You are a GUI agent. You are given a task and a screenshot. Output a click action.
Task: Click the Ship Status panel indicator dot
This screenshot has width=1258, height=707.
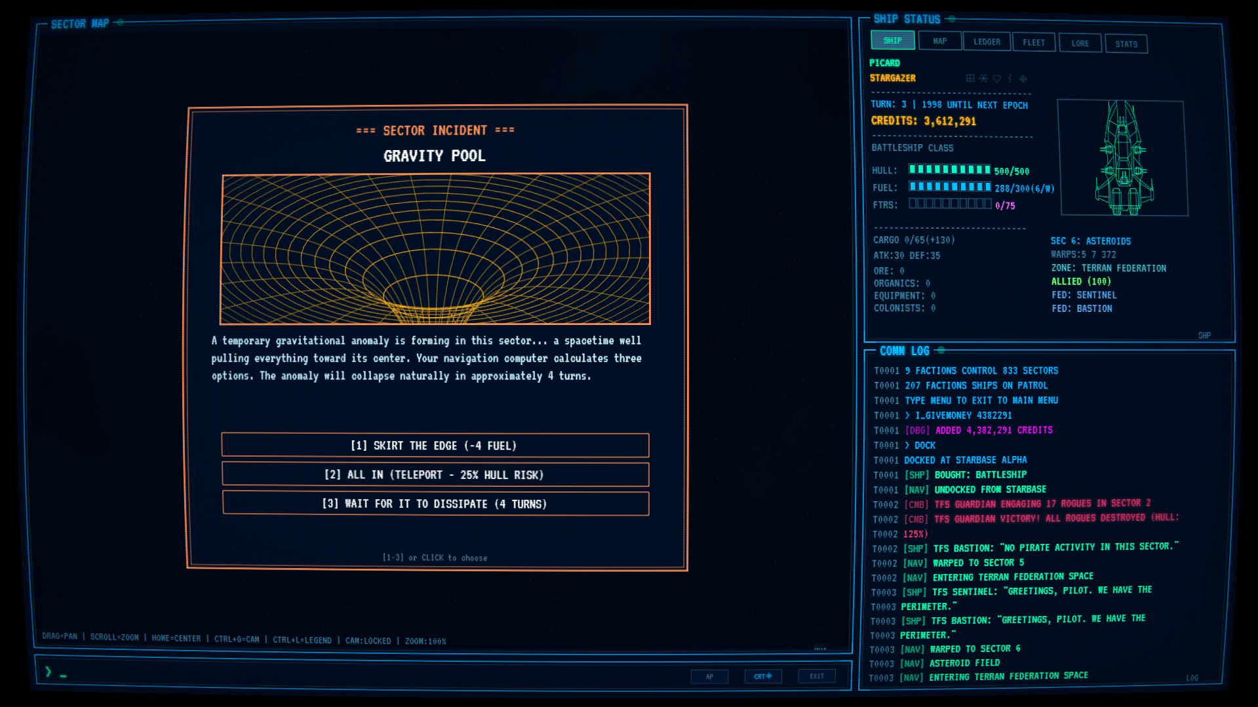pos(951,19)
